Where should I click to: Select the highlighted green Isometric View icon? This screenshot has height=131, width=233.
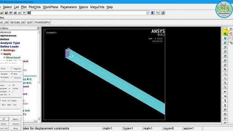click(x=225, y=34)
